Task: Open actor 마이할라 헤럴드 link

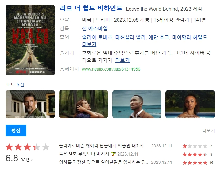Action: (x=190, y=37)
